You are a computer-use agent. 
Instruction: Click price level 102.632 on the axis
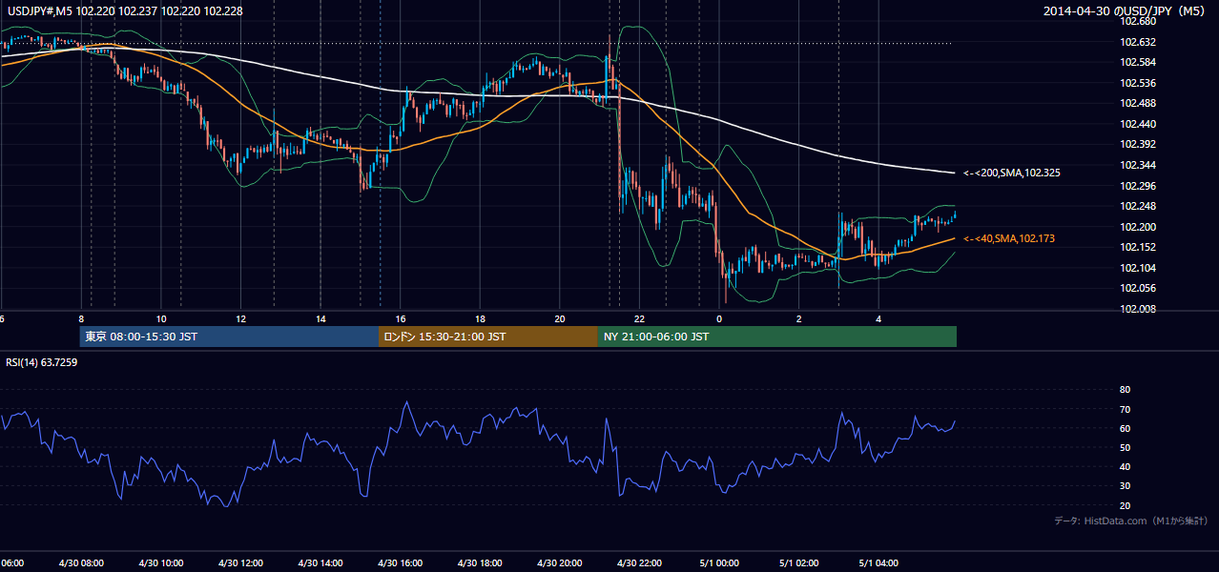[x=1137, y=42]
